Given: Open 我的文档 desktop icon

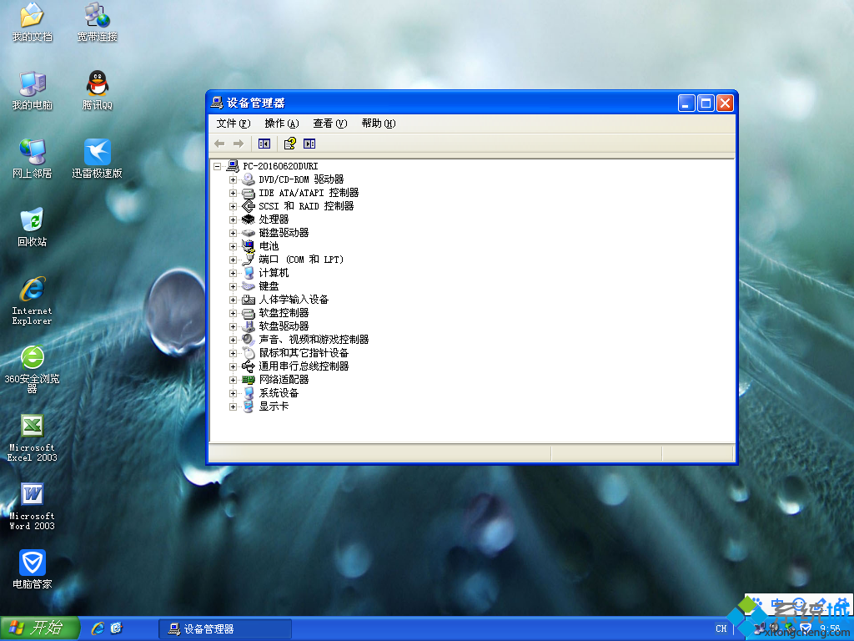Looking at the screenshot, I should pyautogui.click(x=33, y=23).
